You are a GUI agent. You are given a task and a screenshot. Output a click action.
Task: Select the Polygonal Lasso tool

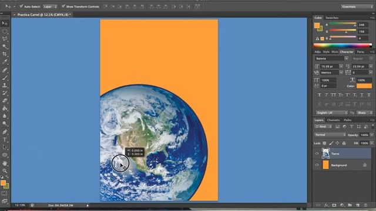click(5, 39)
